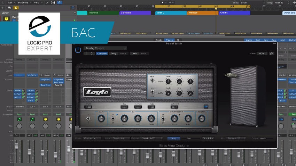Select the Audio filter tab in mixer
Viewport: 296px width, 166px height.
pyautogui.click(x=249, y=40)
